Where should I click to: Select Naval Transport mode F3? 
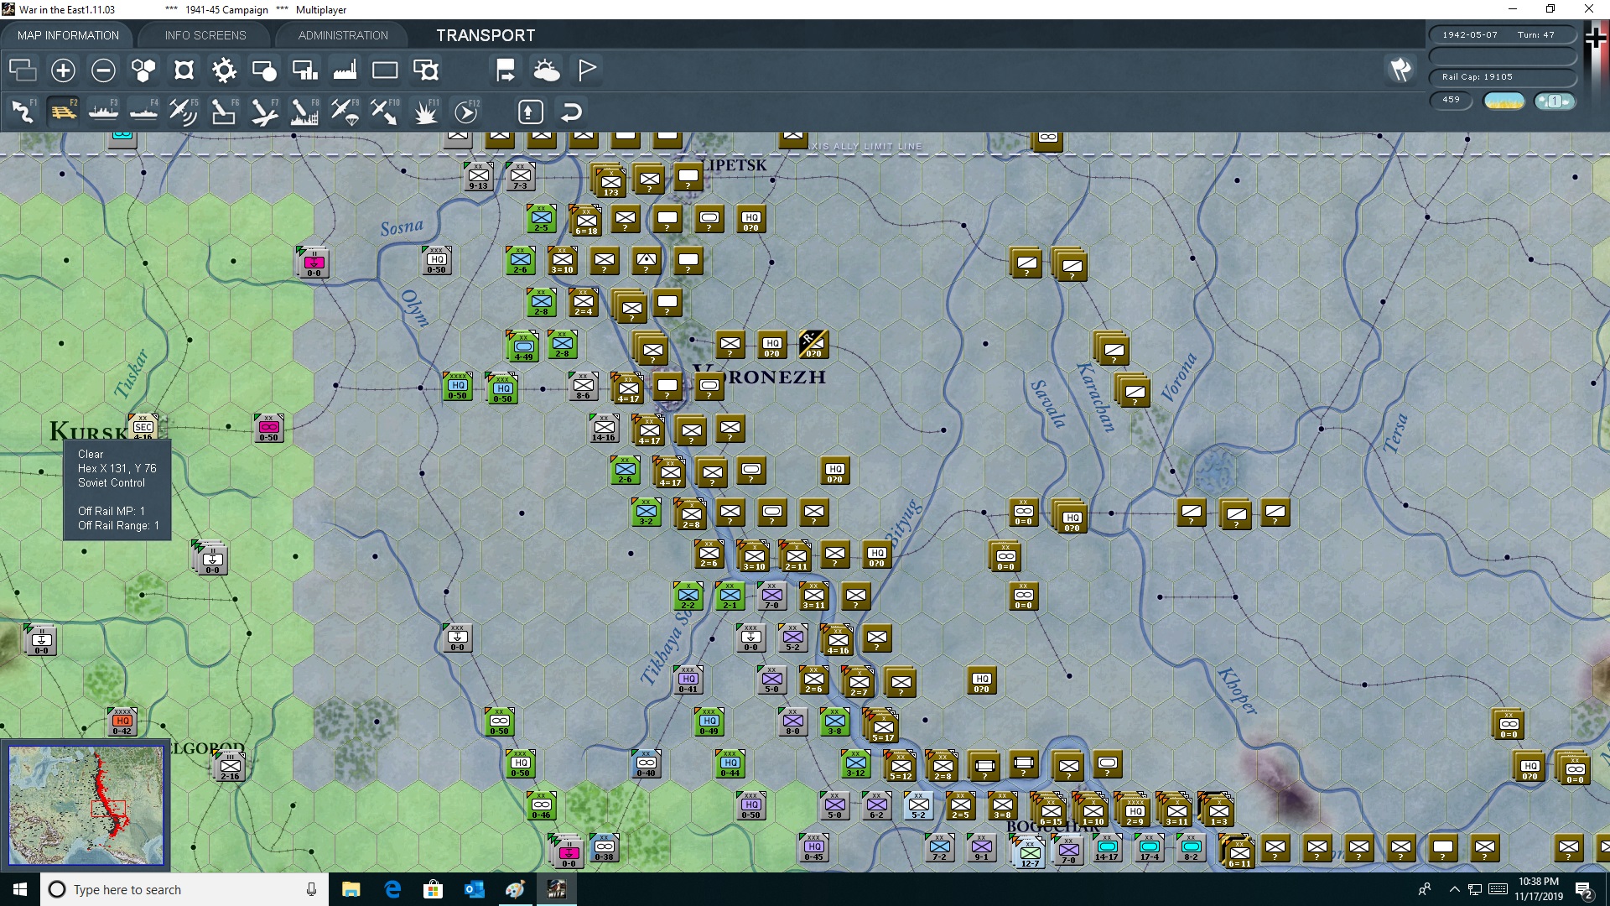pyautogui.click(x=103, y=112)
